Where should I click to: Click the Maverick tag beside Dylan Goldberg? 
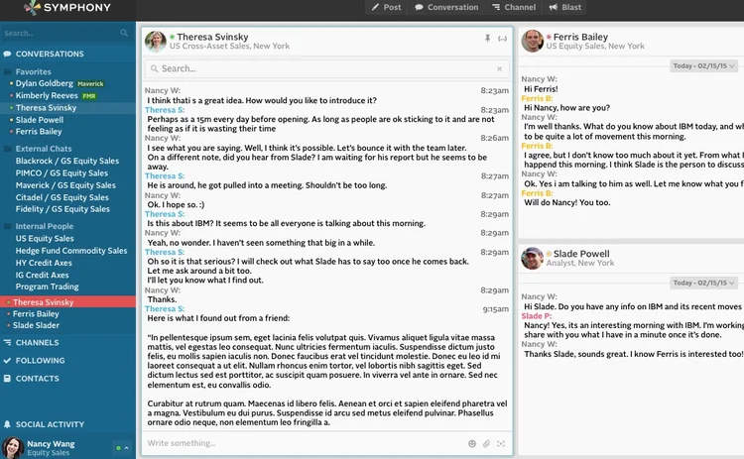click(x=90, y=84)
